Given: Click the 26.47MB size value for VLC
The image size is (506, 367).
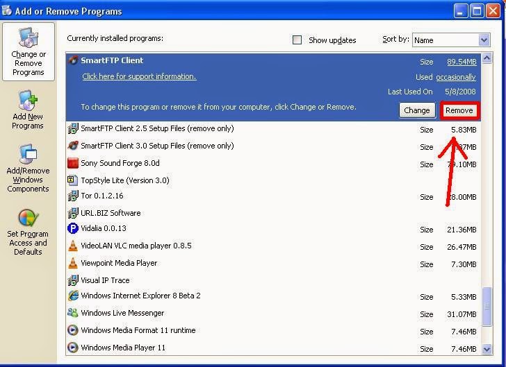Looking at the screenshot, I should coord(462,247).
